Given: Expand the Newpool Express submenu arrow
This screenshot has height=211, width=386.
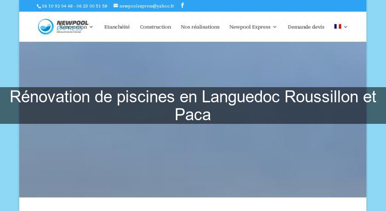Looking at the screenshot, I should 275,27.
